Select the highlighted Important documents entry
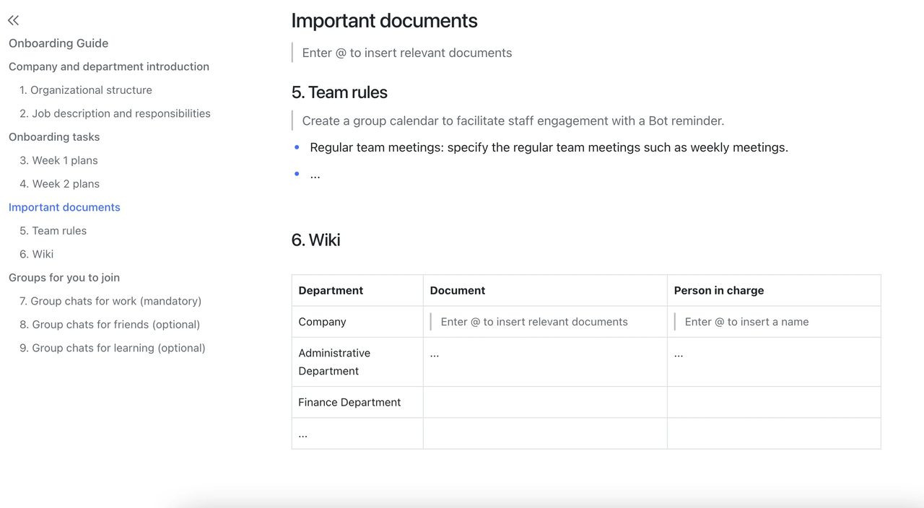The image size is (924, 508). (64, 207)
